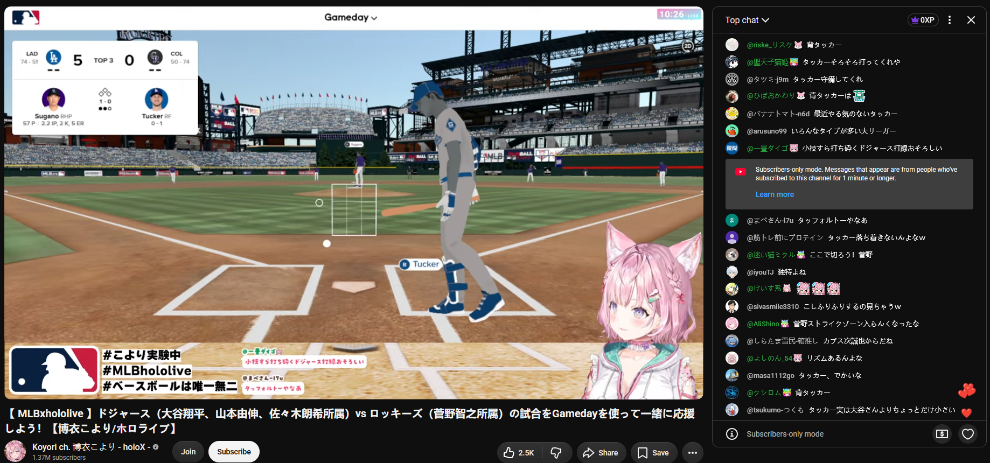Click @ひばおかわり avatar in chat
Viewport: 990px width, 463px height.
point(732,96)
